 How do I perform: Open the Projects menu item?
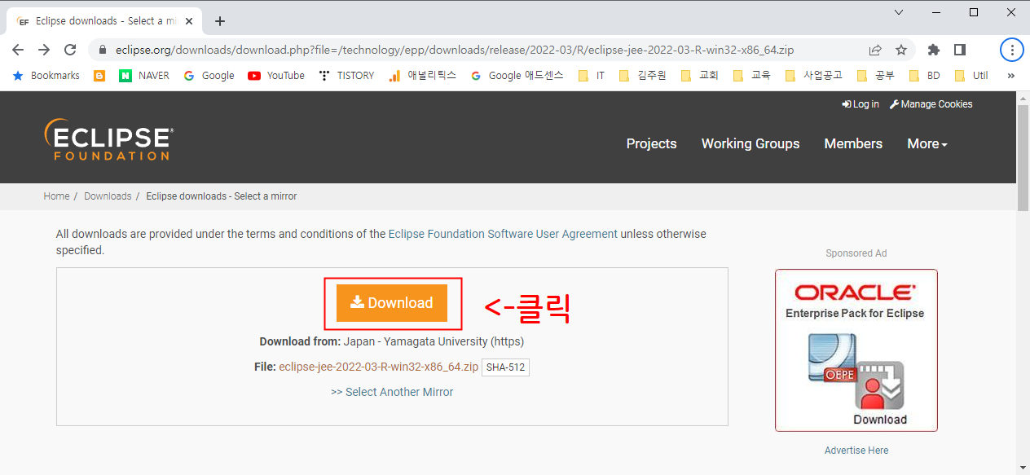(651, 143)
